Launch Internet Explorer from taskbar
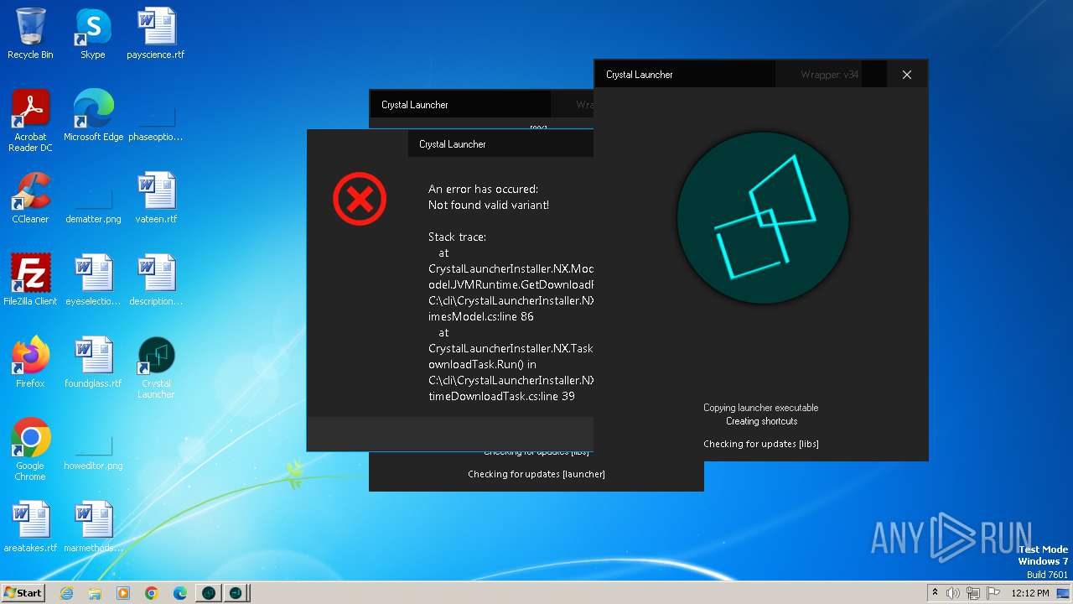This screenshot has height=604, width=1073. (67, 593)
